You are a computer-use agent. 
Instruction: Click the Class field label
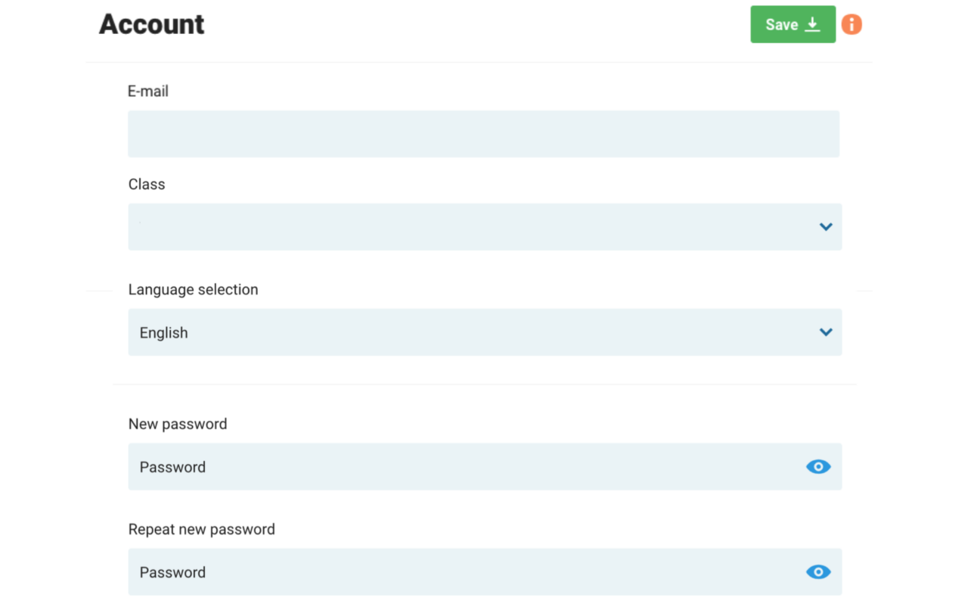pyautogui.click(x=147, y=184)
